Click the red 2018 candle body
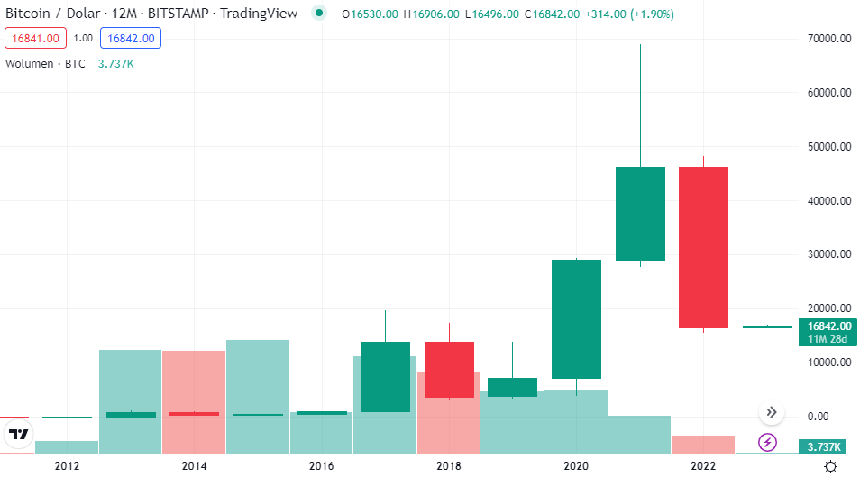 coord(449,370)
